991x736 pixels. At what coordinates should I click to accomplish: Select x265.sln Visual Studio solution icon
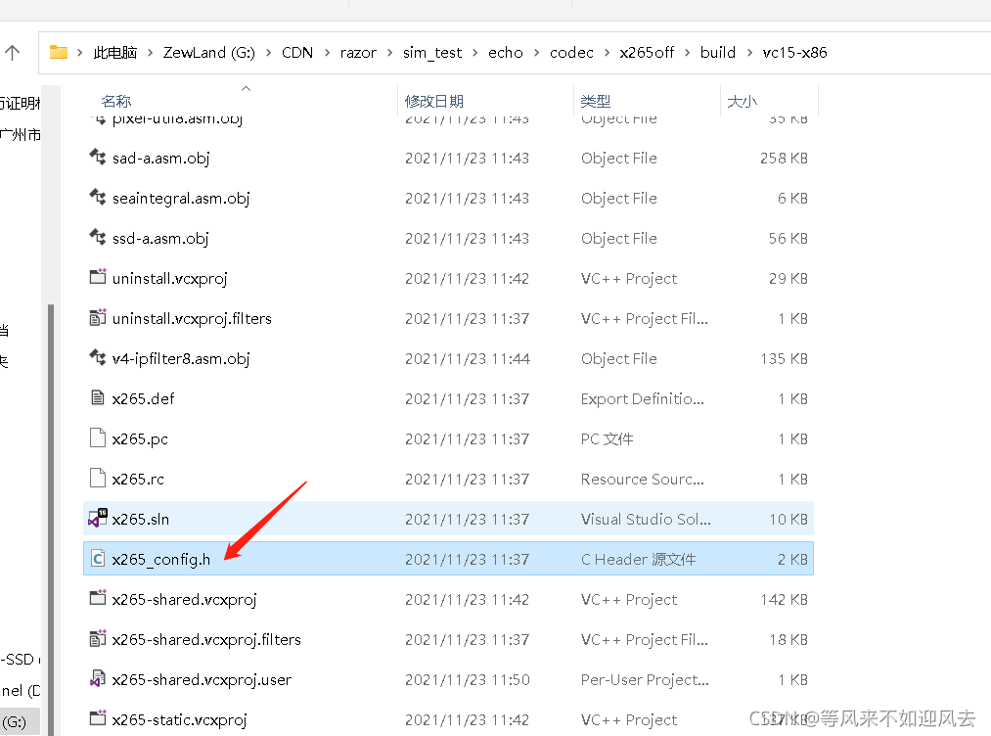97,518
